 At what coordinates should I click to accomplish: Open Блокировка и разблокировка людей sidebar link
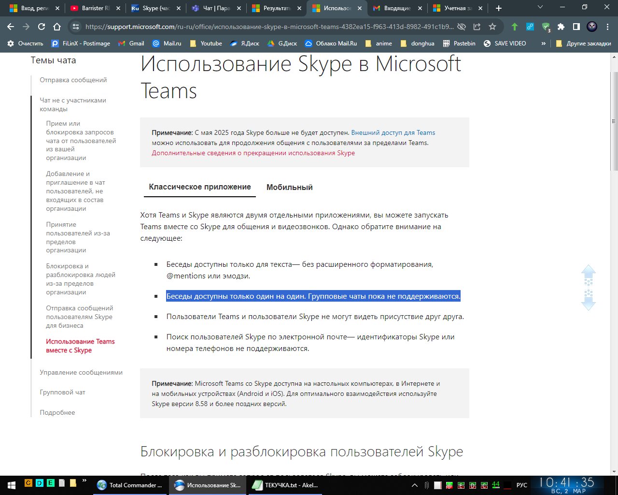pos(81,279)
